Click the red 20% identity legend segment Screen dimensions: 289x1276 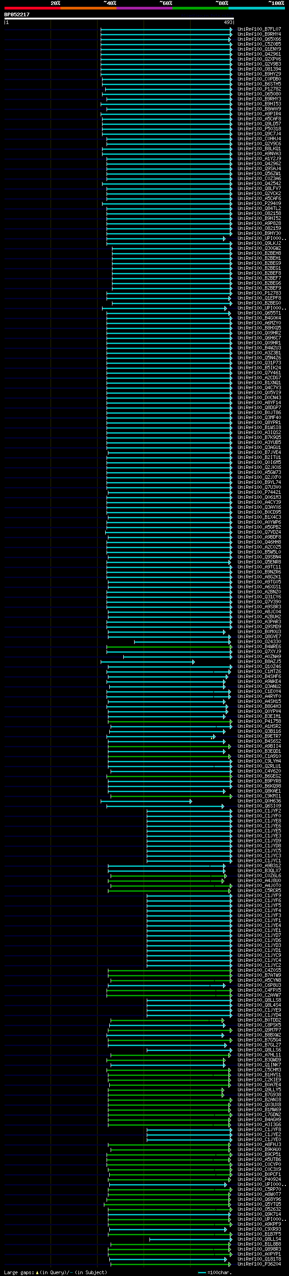pos(32,8)
